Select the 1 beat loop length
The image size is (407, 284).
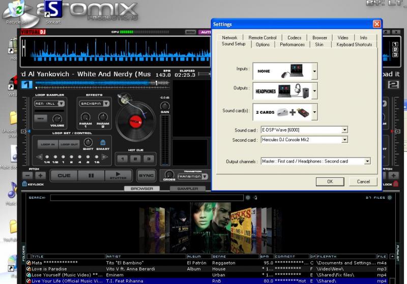[63, 157]
